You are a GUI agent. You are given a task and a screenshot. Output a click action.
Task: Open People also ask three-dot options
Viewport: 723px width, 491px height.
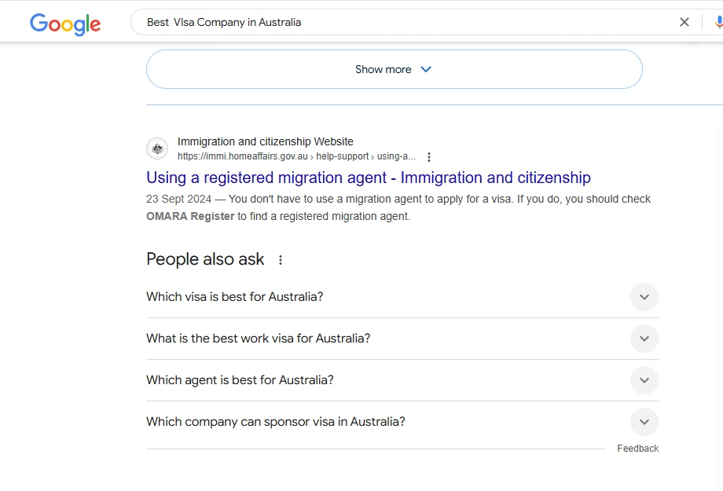tap(281, 260)
